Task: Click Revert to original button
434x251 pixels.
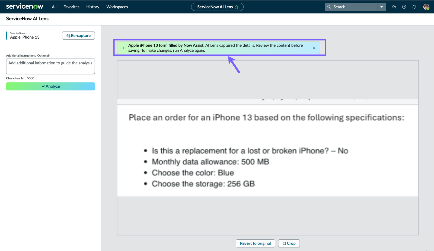Action: click(255, 243)
